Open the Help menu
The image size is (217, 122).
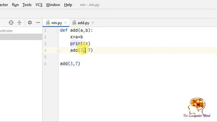point(68,5)
